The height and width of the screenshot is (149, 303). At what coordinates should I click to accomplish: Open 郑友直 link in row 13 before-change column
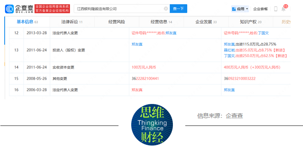click(x=137, y=44)
